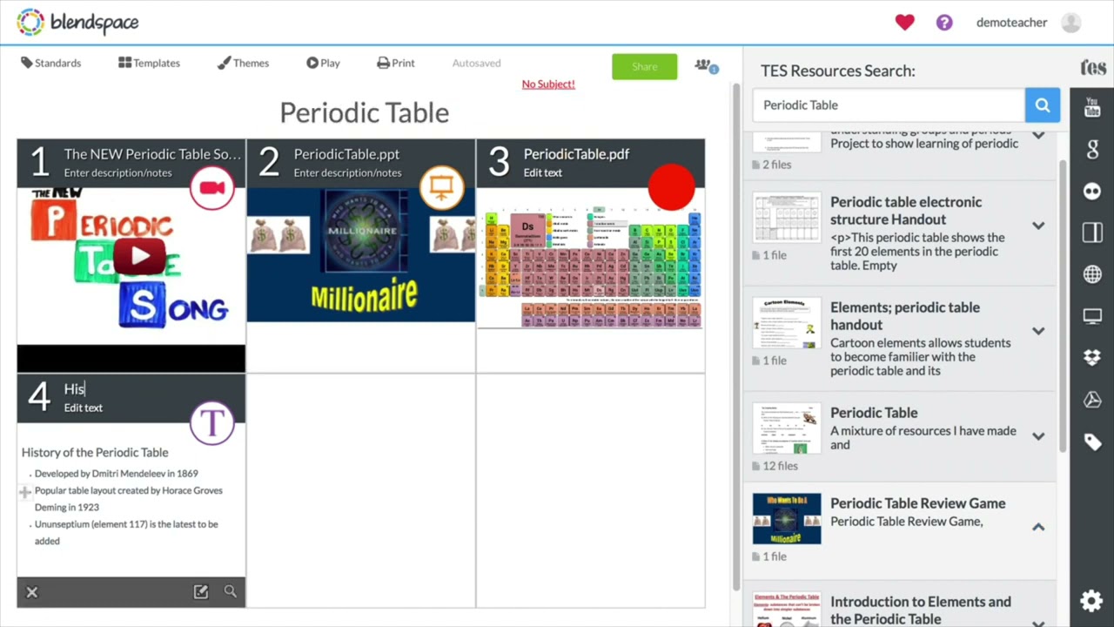This screenshot has height=627, width=1114.
Task: Expand Periodic table electronic structure Handout result
Action: 1038,226
